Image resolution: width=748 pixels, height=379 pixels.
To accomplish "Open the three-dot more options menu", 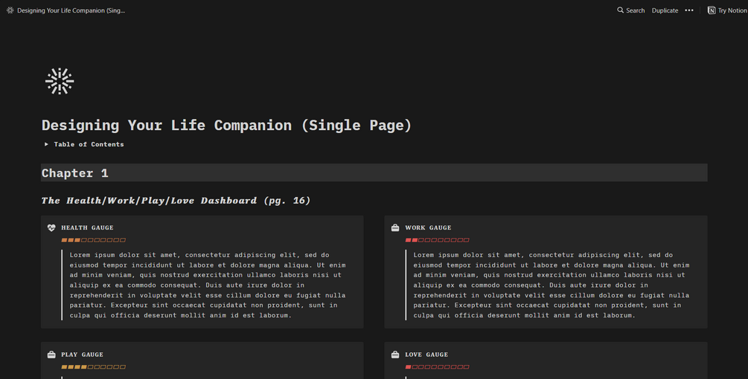I will click(x=689, y=10).
